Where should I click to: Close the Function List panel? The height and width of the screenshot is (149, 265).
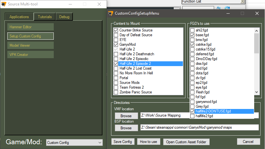(x=242, y=1)
